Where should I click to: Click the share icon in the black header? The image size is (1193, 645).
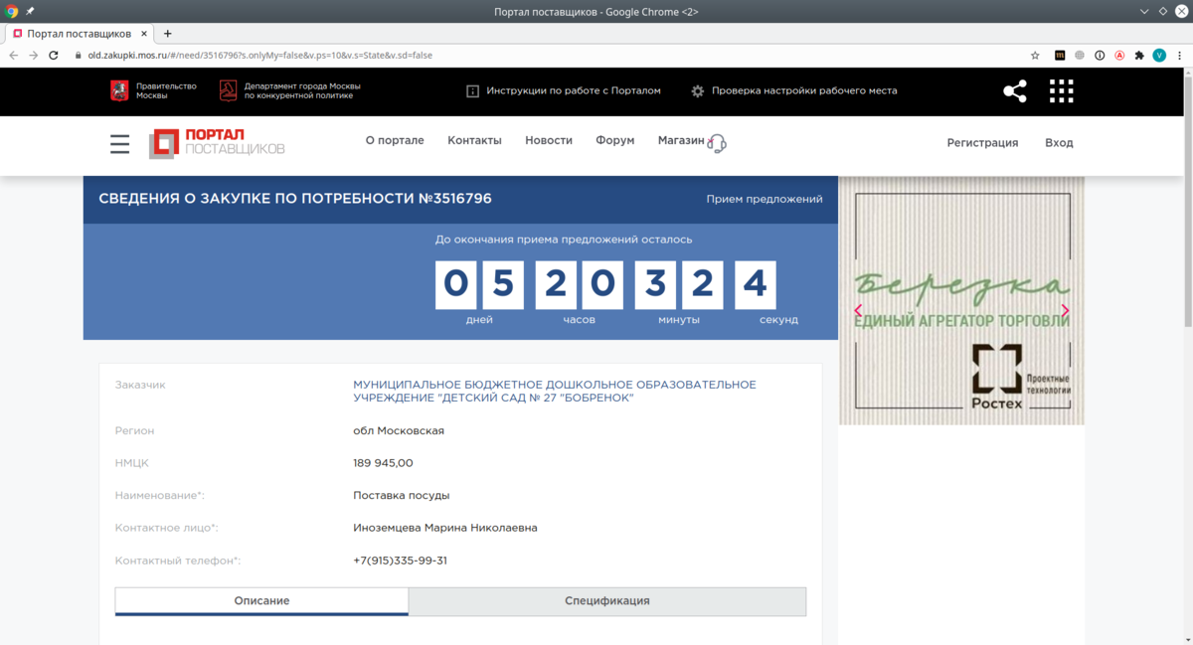(x=1015, y=91)
